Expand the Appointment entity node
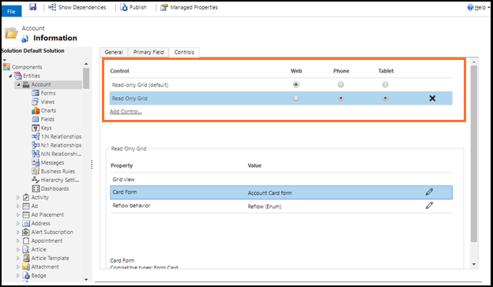This screenshot has width=493, height=287. click(x=18, y=241)
